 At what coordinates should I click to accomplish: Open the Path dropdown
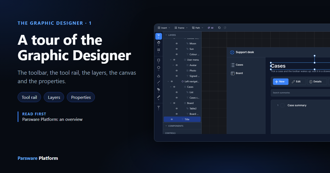tap(197, 28)
